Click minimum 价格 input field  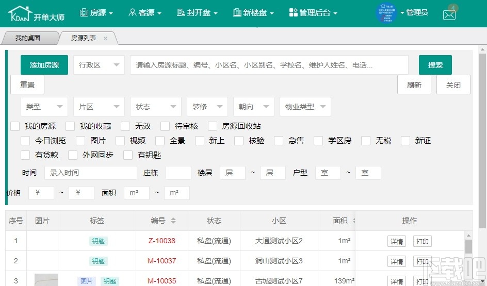click(41, 193)
